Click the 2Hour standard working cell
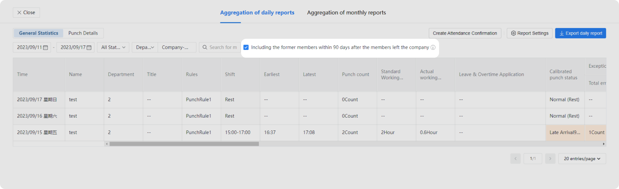Screen dimensions: 619x189 tap(396, 133)
